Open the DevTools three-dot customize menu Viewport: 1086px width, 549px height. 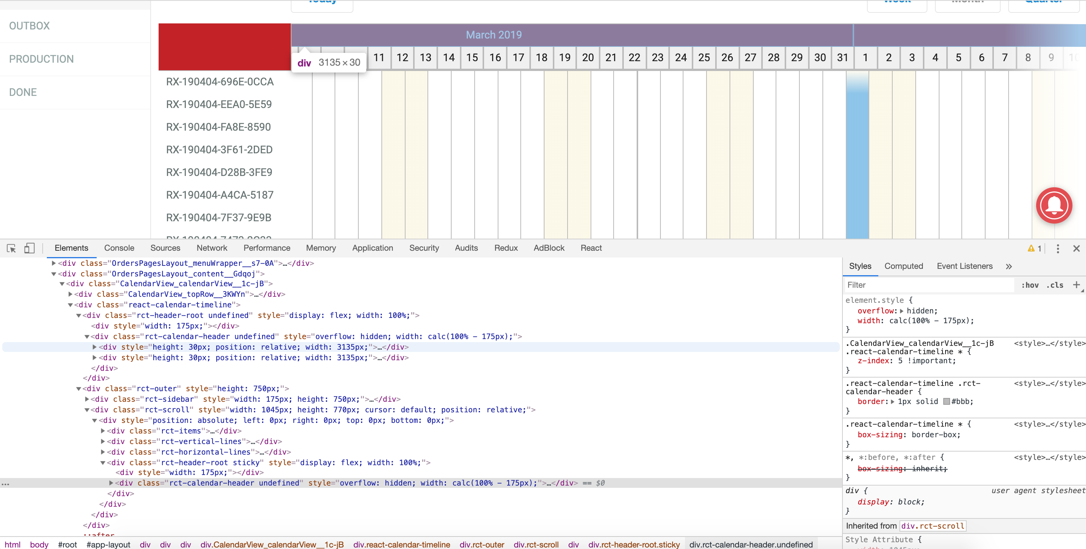pyautogui.click(x=1058, y=249)
